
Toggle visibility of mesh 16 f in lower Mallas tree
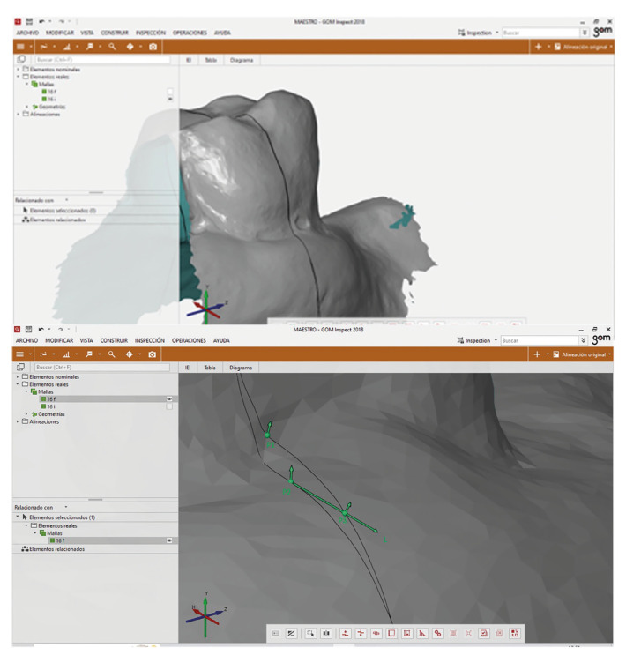pyautogui.click(x=169, y=398)
